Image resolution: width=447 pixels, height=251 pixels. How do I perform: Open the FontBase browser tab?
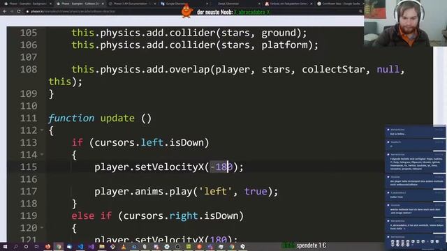click(288, 3)
